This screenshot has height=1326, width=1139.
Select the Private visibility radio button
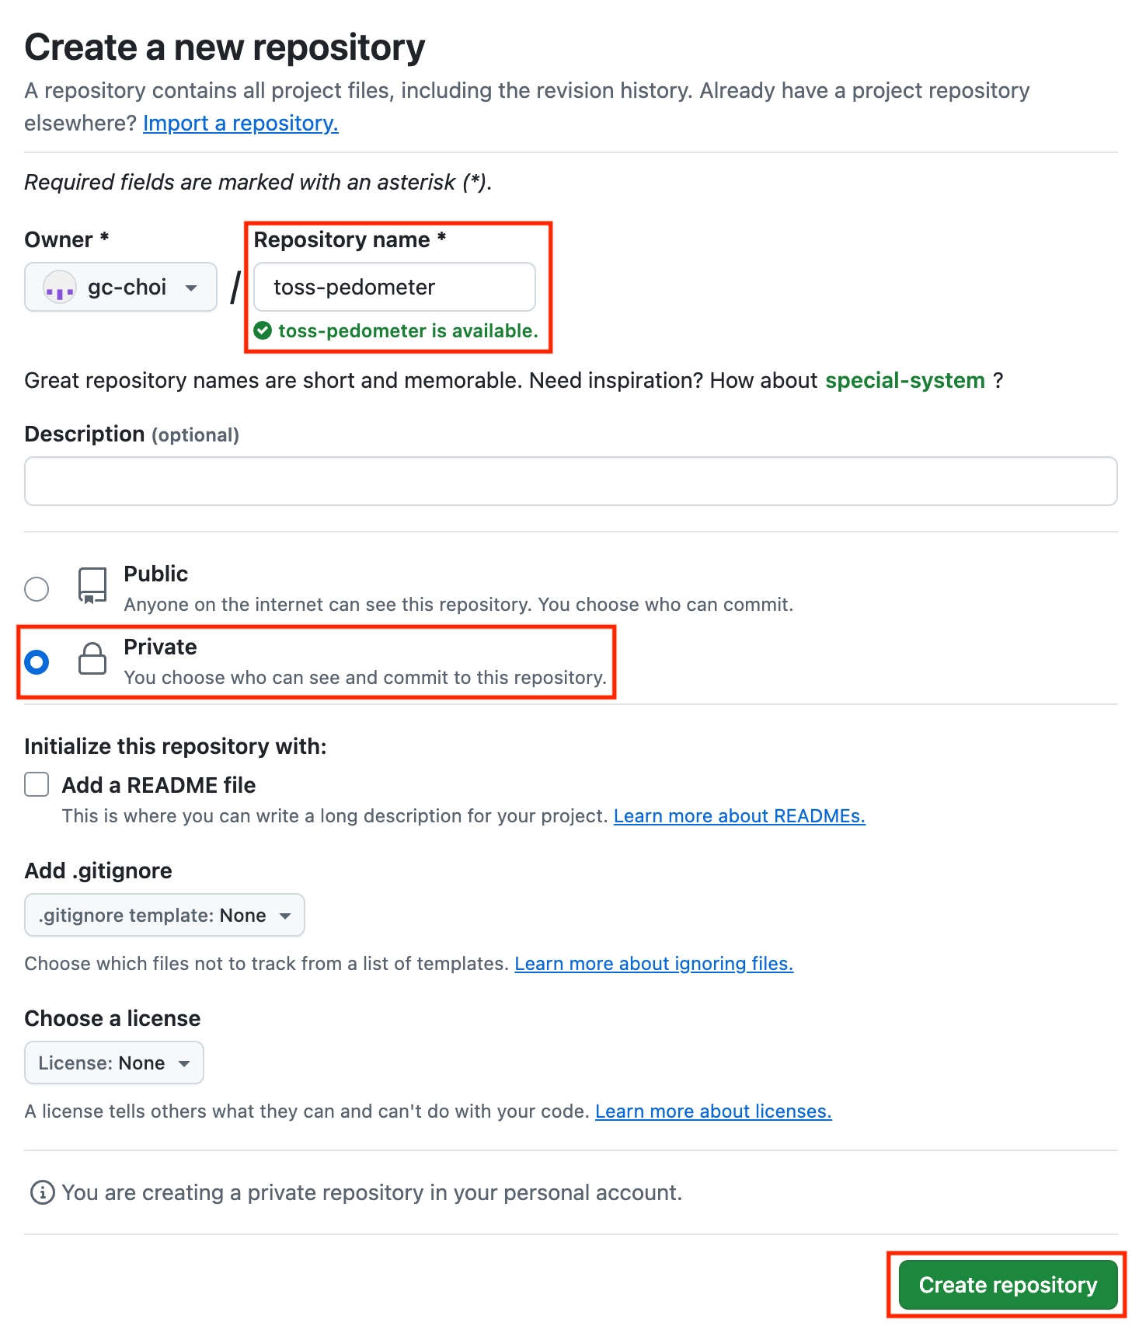point(37,662)
